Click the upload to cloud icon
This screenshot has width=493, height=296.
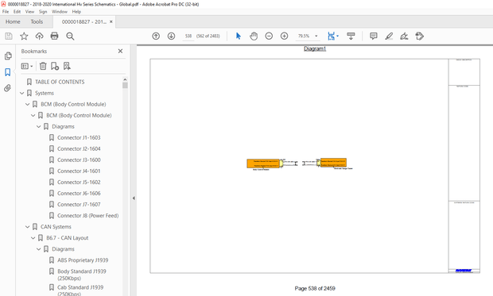(x=39, y=36)
